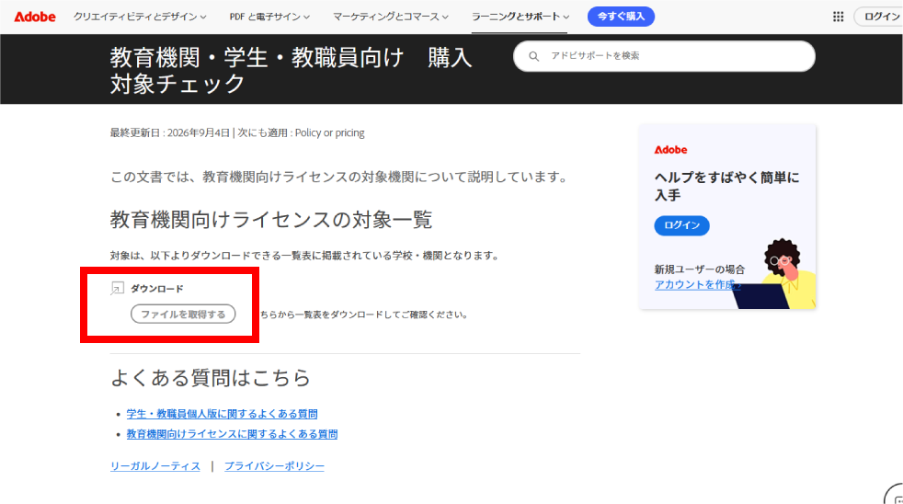Open 教育機関向けライセンスに関するよくある質問 link

(232, 434)
